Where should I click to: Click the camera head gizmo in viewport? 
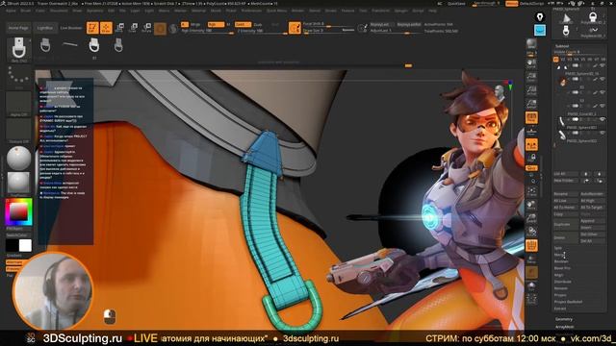click(x=500, y=92)
